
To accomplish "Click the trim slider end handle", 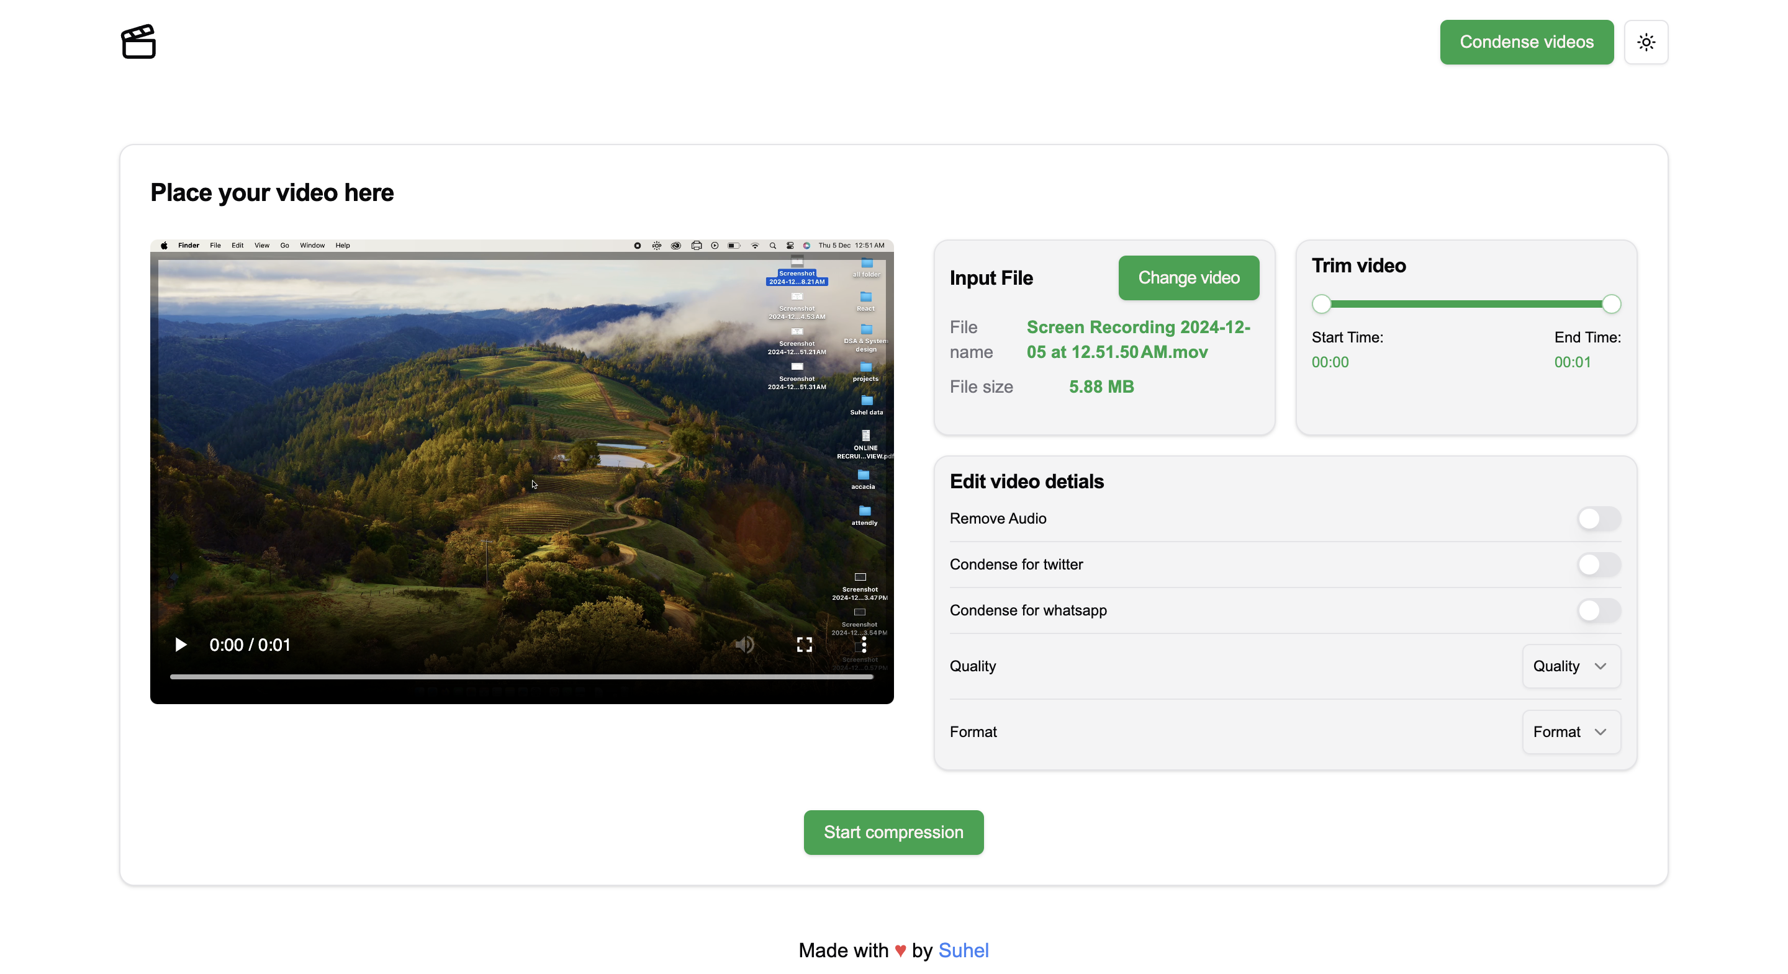I will [x=1611, y=304].
